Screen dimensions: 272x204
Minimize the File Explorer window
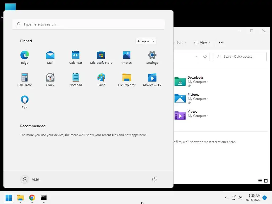(240, 31)
